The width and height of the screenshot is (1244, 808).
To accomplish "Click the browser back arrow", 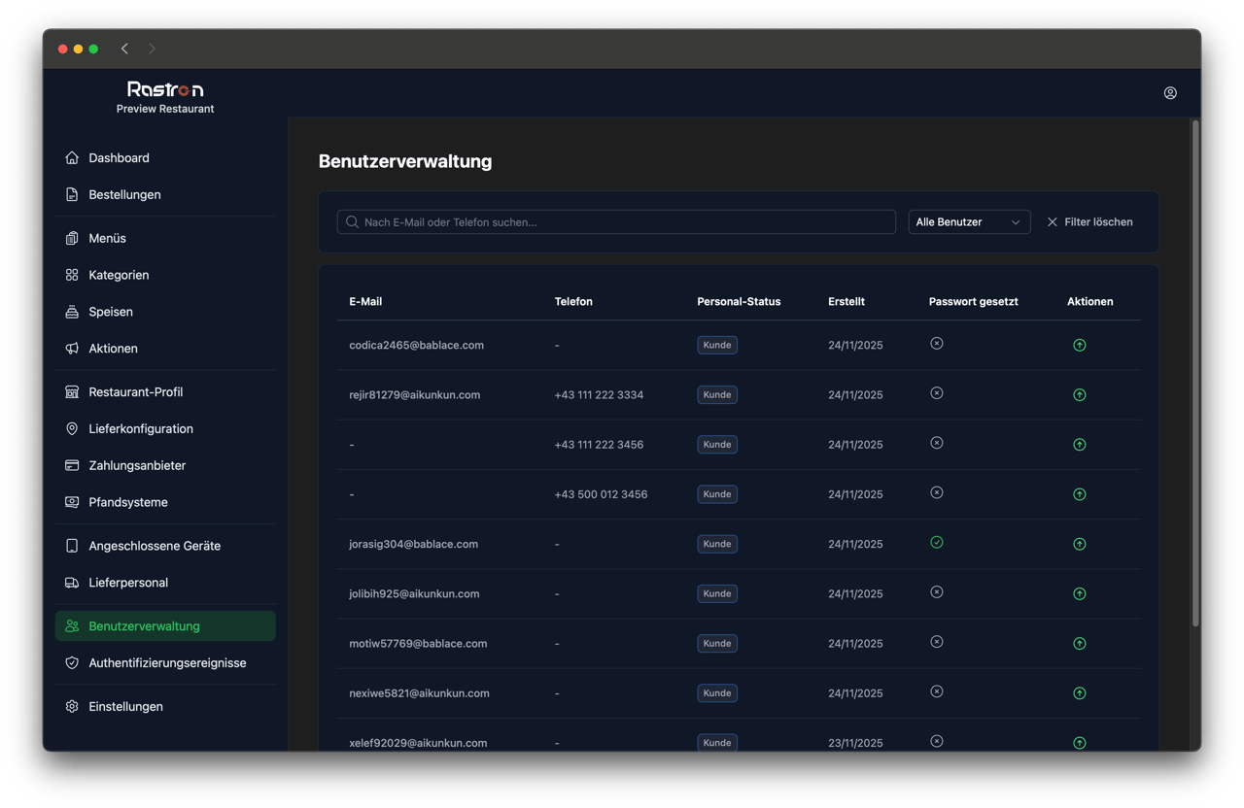I will pyautogui.click(x=124, y=49).
